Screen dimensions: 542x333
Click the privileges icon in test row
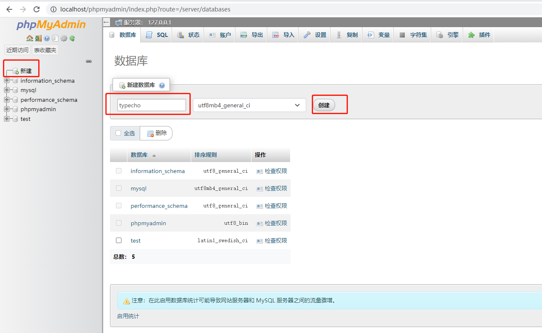coord(260,241)
